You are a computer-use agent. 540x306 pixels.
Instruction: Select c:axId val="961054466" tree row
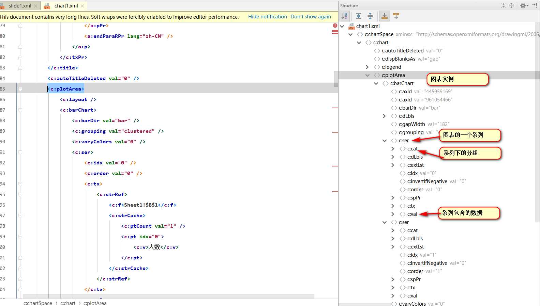point(437,100)
